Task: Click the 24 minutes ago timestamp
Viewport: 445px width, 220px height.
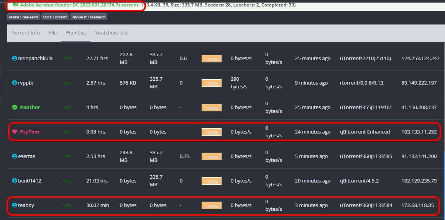Action: (312, 132)
